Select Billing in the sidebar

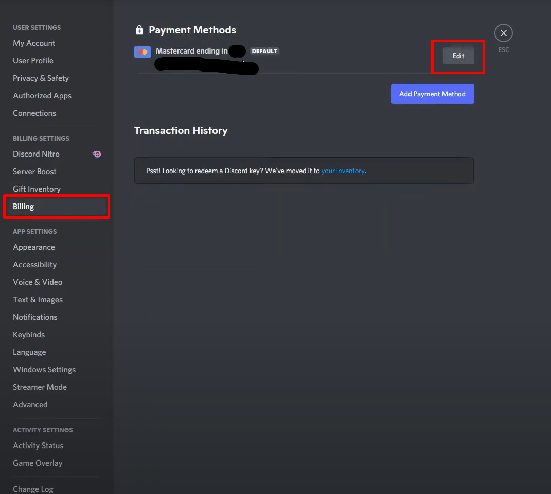(56, 207)
